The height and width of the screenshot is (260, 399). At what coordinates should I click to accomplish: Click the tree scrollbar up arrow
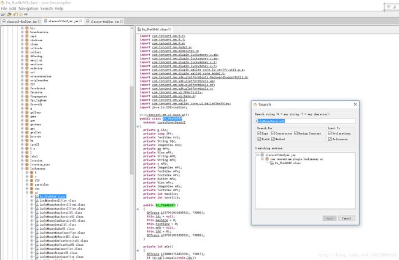pos(131,28)
